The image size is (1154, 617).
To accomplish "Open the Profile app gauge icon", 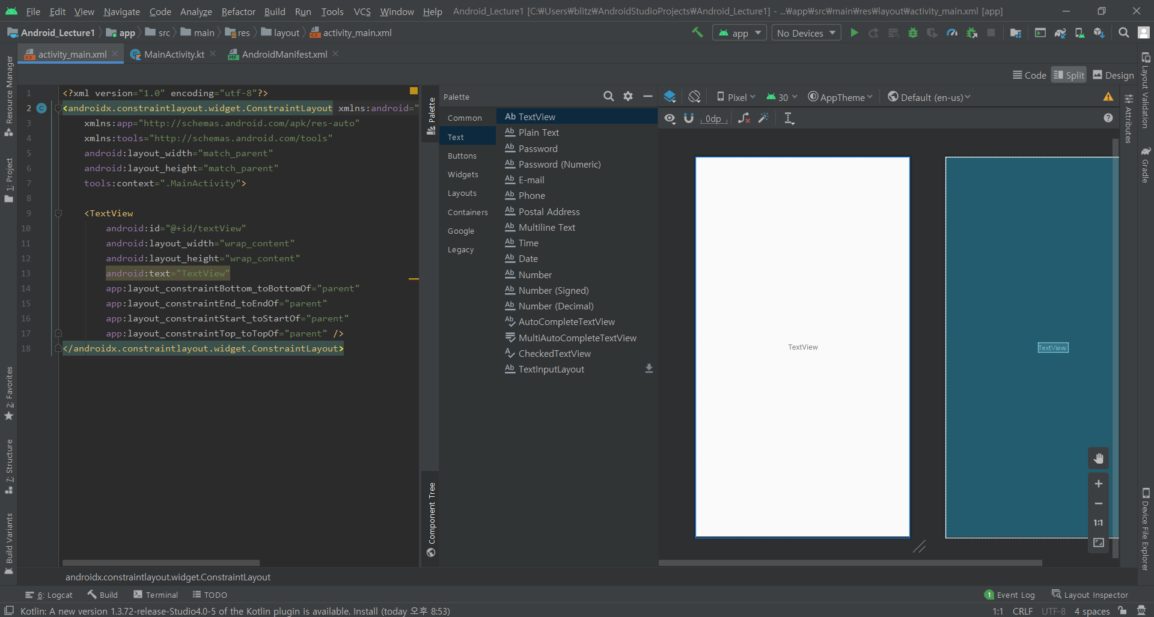I will pos(952,33).
